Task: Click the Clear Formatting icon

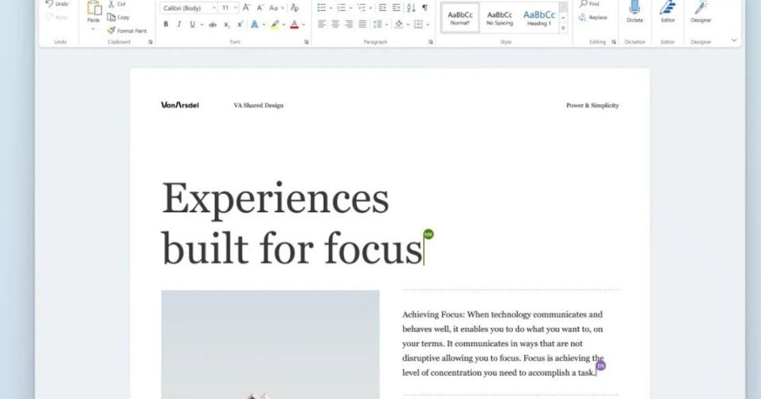Action: (294, 8)
